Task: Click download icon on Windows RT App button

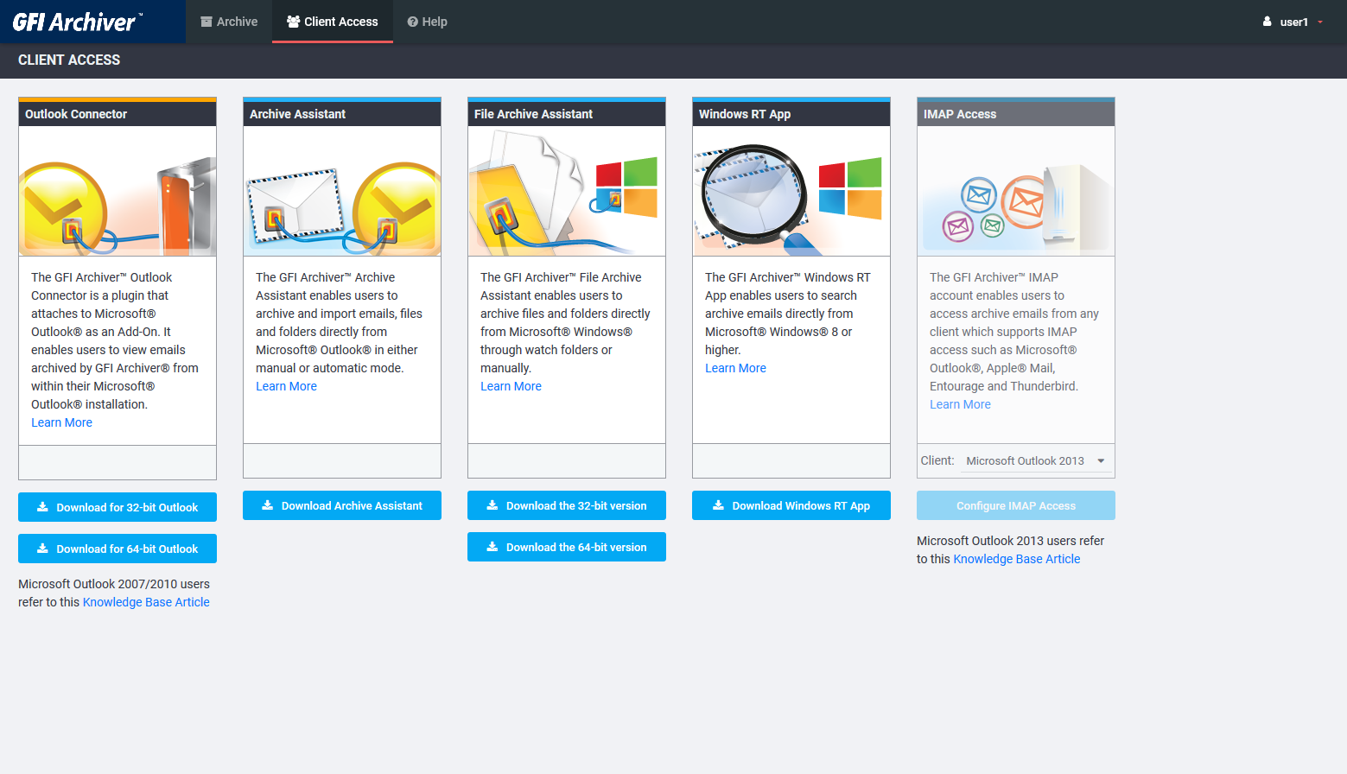Action: pos(718,505)
